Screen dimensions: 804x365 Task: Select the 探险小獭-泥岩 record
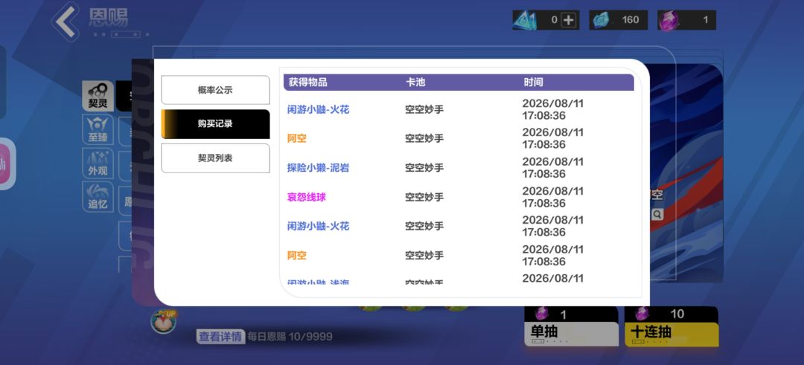click(318, 168)
